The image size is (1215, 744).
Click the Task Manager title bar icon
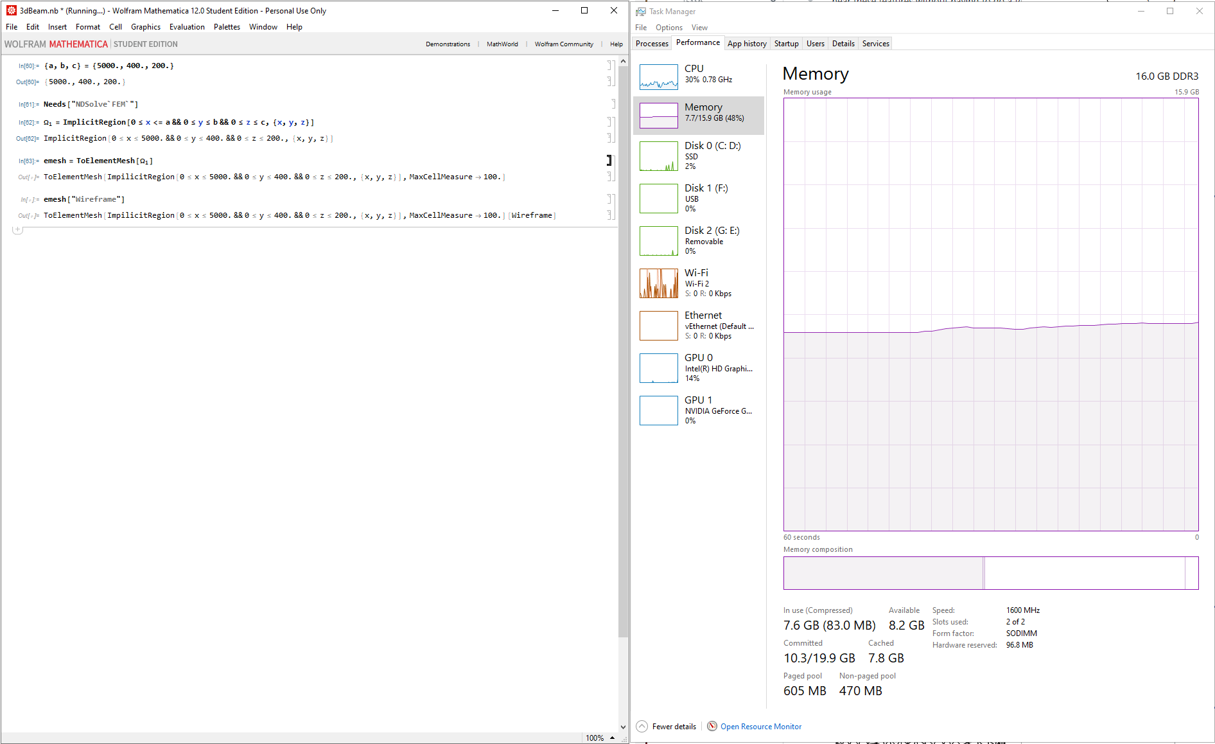point(640,12)
